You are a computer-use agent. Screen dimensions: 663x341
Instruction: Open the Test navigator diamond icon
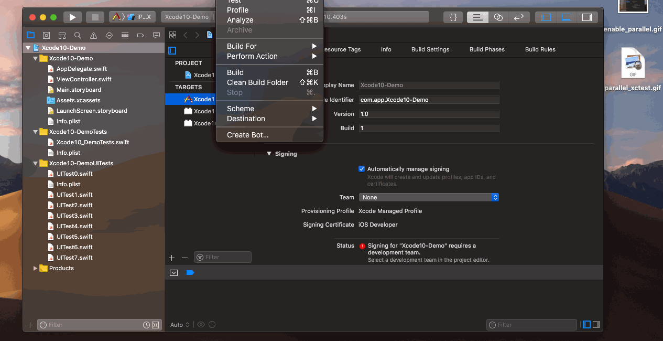(x=109, y=35)
